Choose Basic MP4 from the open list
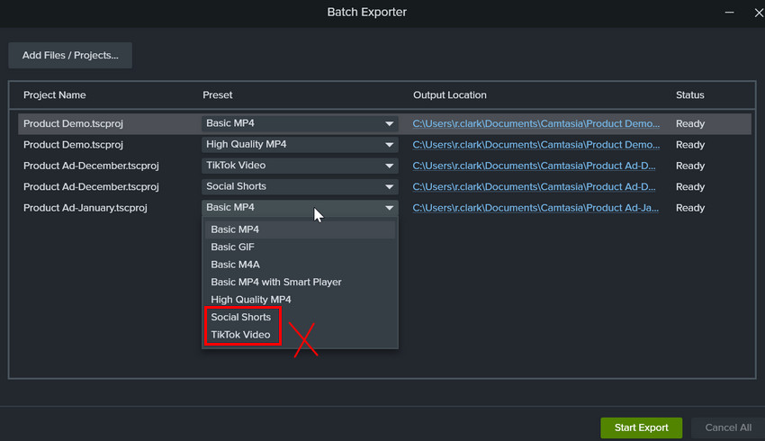This screenshot has height=441, width=765. [x=300, y=229]
